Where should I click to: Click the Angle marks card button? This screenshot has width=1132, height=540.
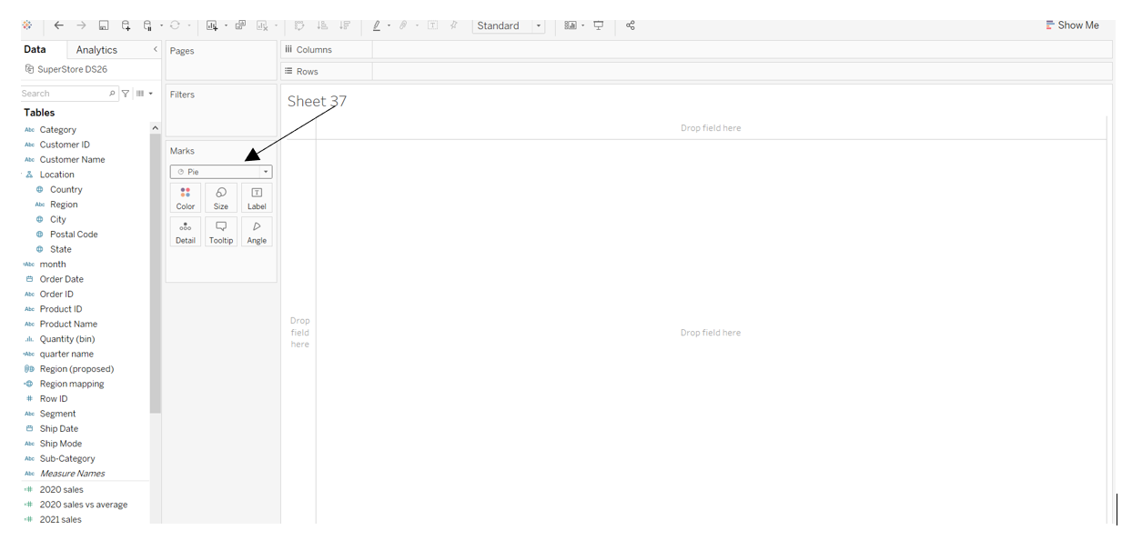coord(257,232)
